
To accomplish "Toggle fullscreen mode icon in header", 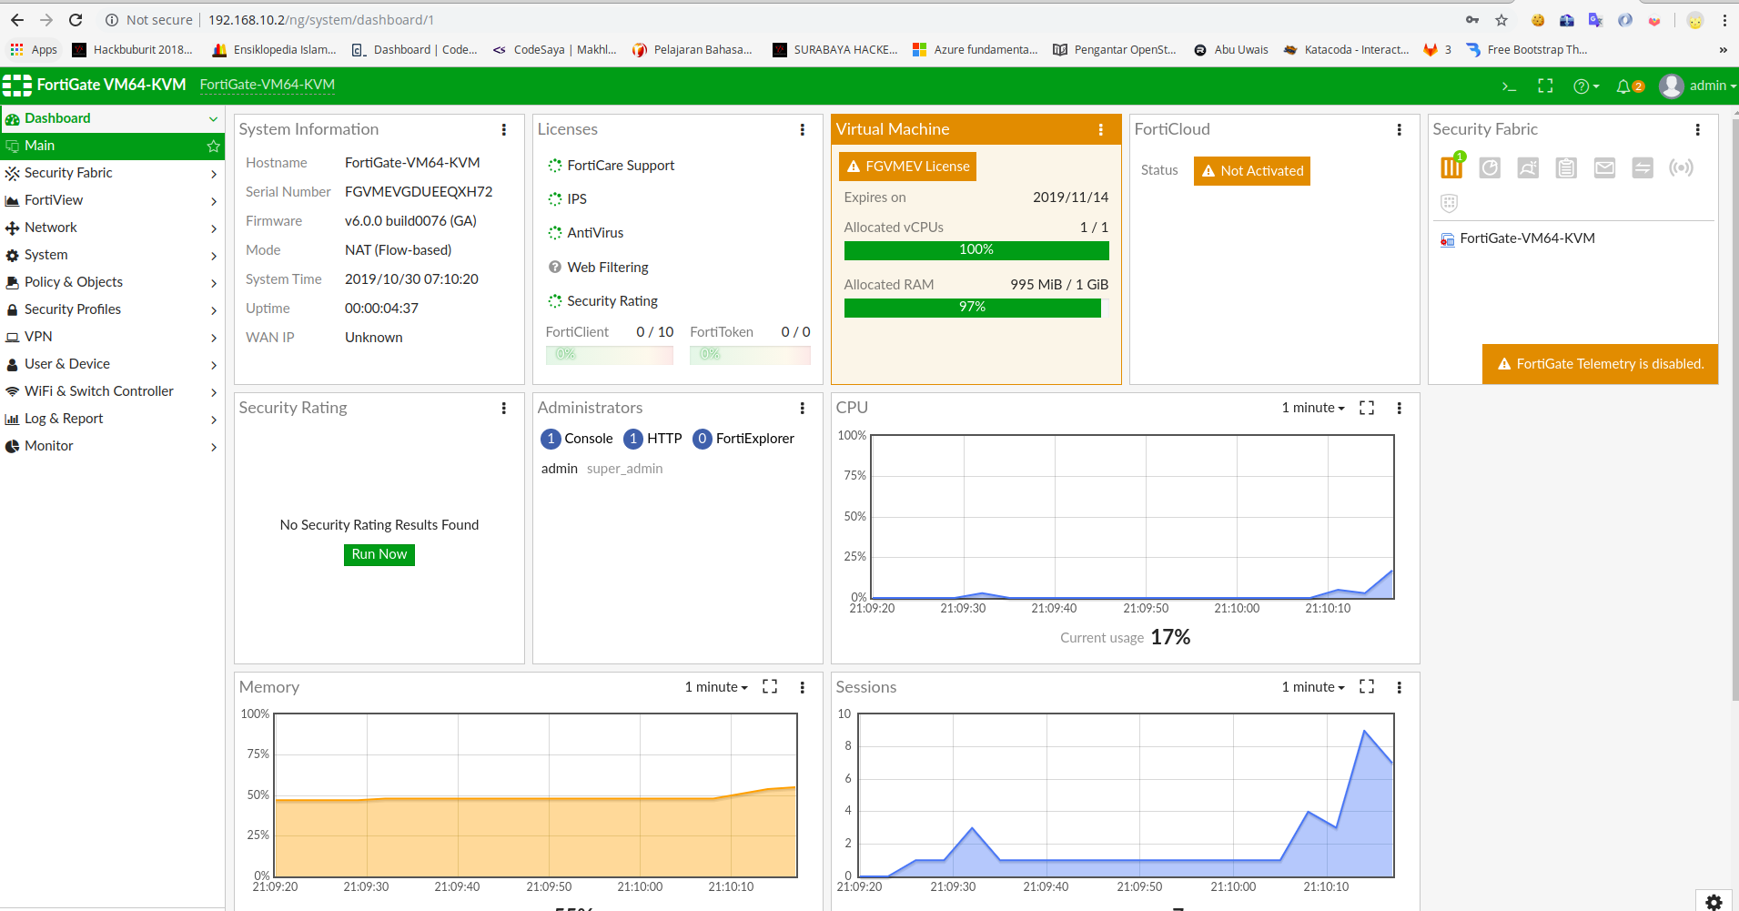I will click(x=1545, y=86).
